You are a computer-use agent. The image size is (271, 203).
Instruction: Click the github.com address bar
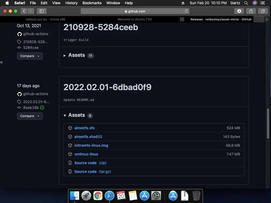135,11
